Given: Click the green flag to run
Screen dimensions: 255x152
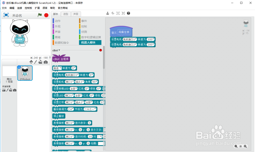Looking at the screenshot, I should click(40, 15).
